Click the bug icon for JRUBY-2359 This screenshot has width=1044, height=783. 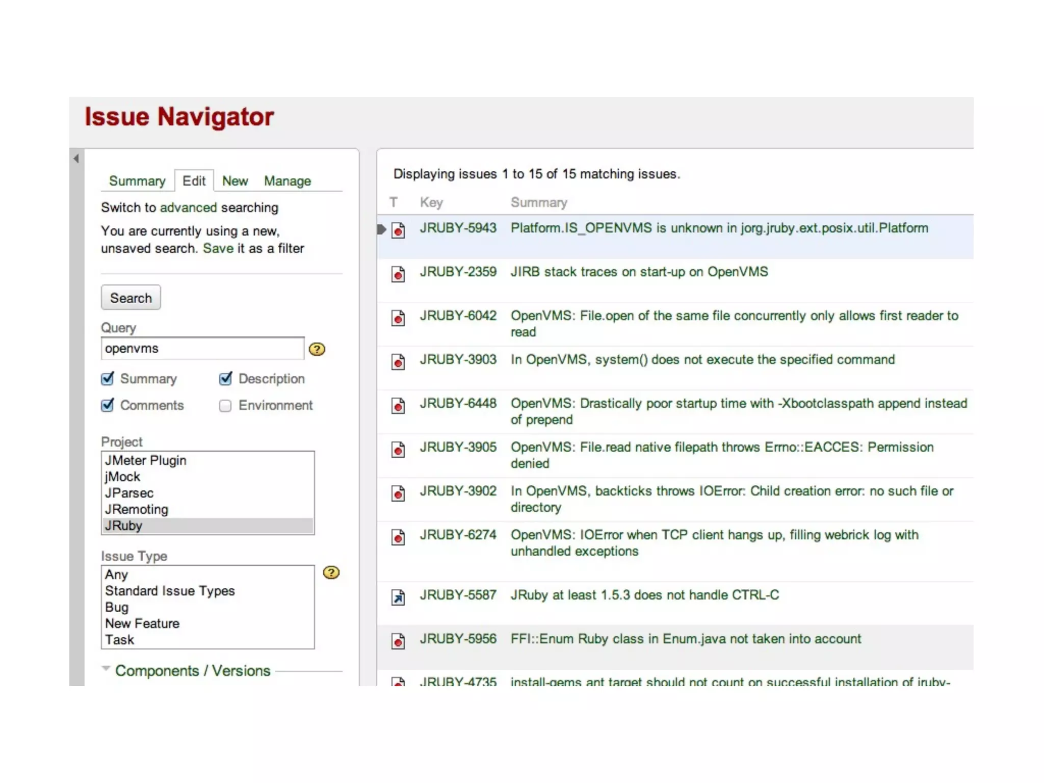[398, 274]
